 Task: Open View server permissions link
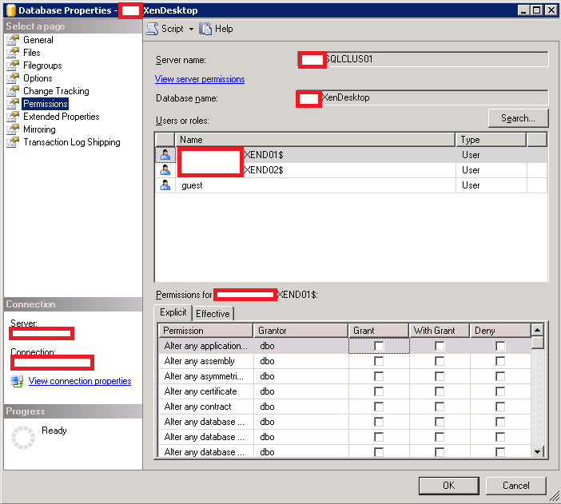(200, 79)
